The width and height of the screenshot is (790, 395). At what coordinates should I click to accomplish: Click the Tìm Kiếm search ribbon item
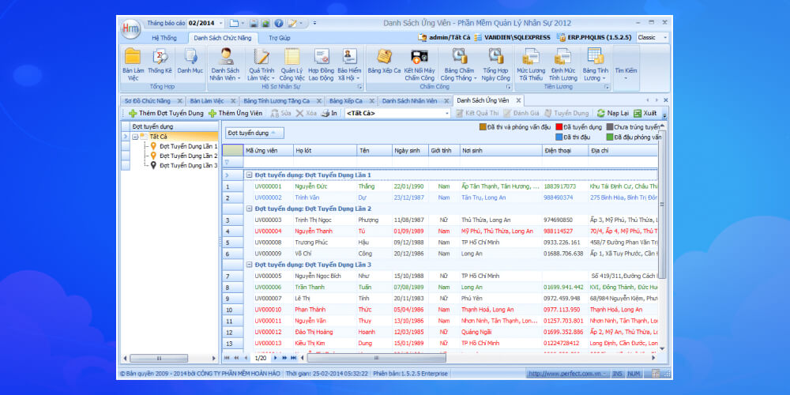coord(626,68)
